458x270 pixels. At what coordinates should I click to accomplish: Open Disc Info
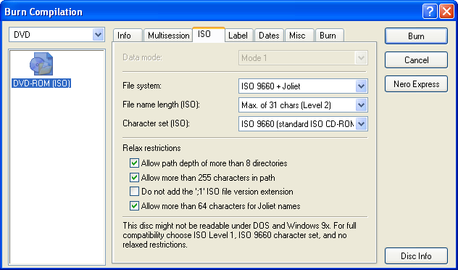(416, 256)
